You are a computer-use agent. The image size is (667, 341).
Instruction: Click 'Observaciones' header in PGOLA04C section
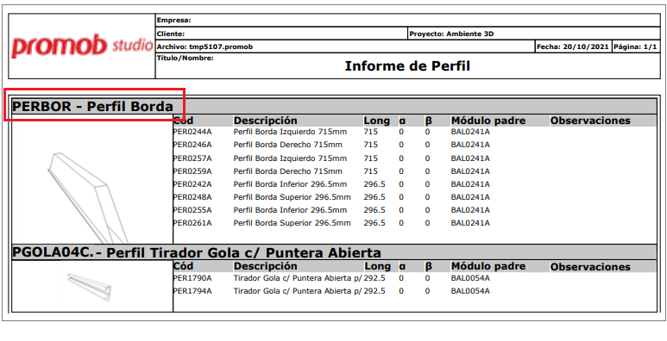(x=590, y=267)
